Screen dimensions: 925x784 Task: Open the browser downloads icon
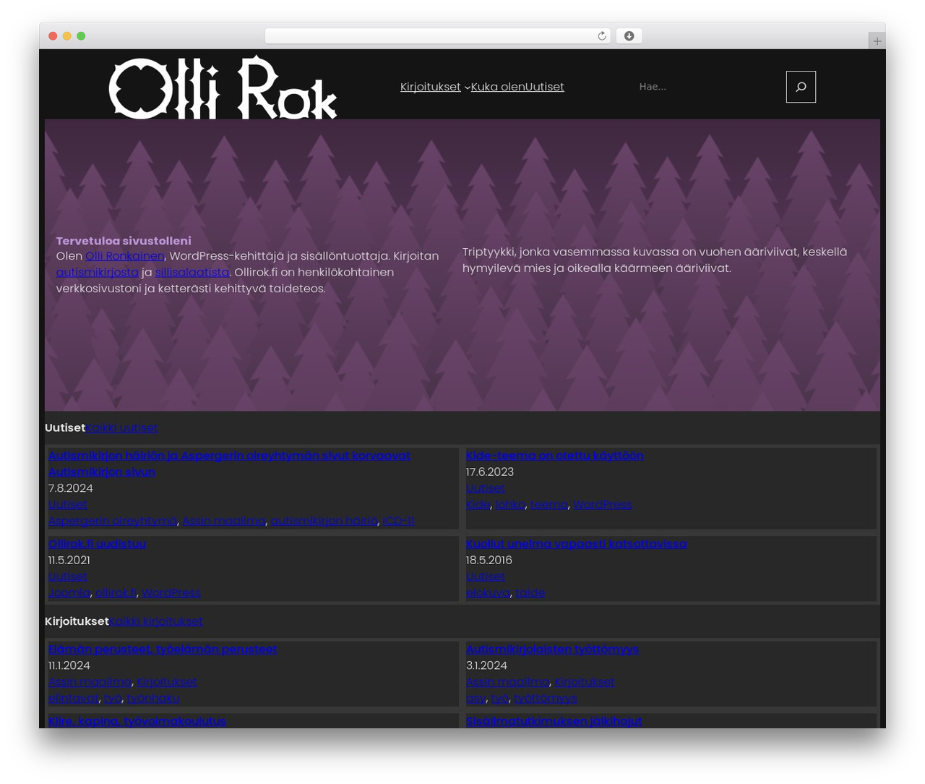point(629,36)
